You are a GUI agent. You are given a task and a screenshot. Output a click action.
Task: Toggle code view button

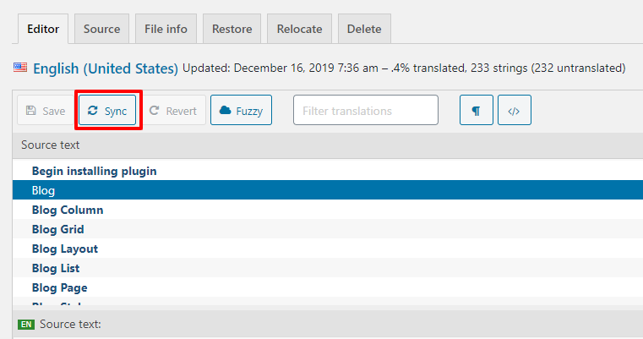pyautogui.click(x=515, y=111)
